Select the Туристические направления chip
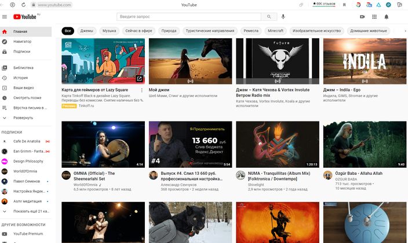Image resolution: width=408 pixels, height=243 pixels. click(210, 31)
